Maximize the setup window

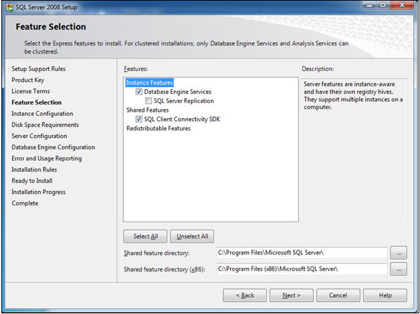[x=383, y=5]
